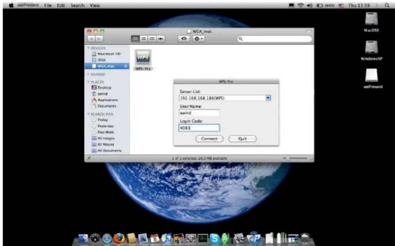Viewport: 395px width, 246px height.
Task: Open Skype from the dock
Action: (214, 238)
